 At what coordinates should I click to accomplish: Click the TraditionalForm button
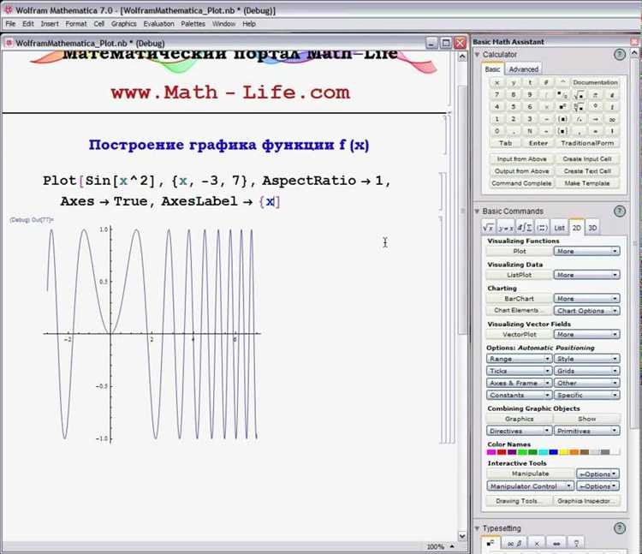coord(587,143)
